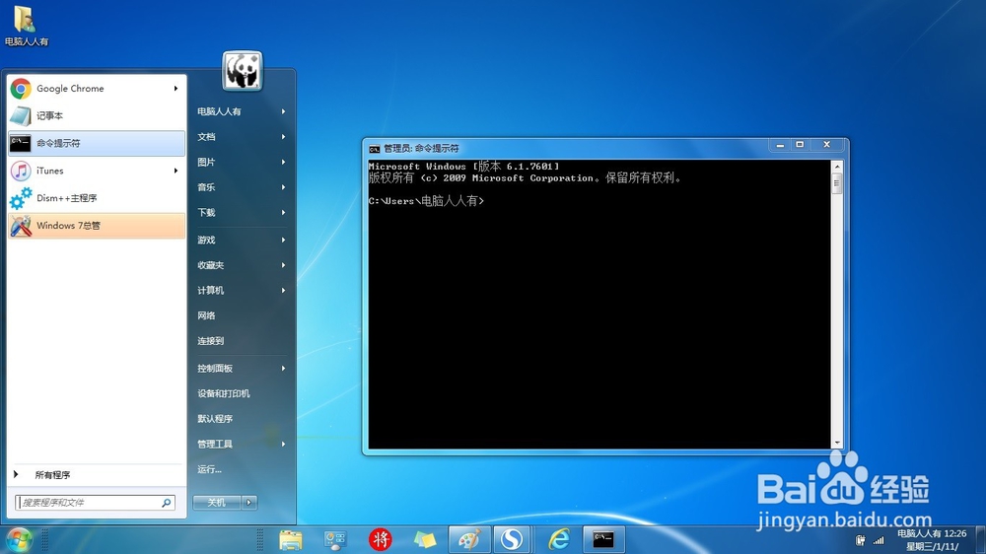The image size is (986, 554).
Task: Open Windows 7总管 entry
Action: pos(97,226)
